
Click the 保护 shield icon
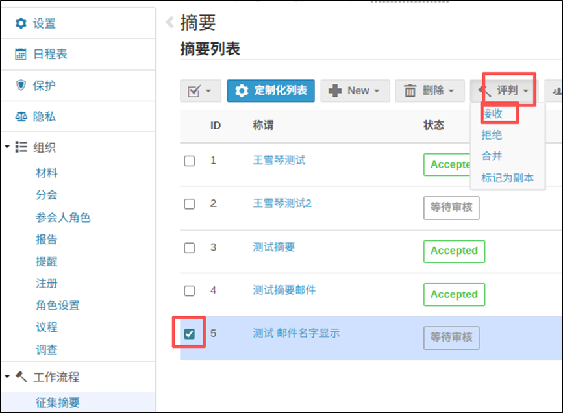(x=21, y=86)
